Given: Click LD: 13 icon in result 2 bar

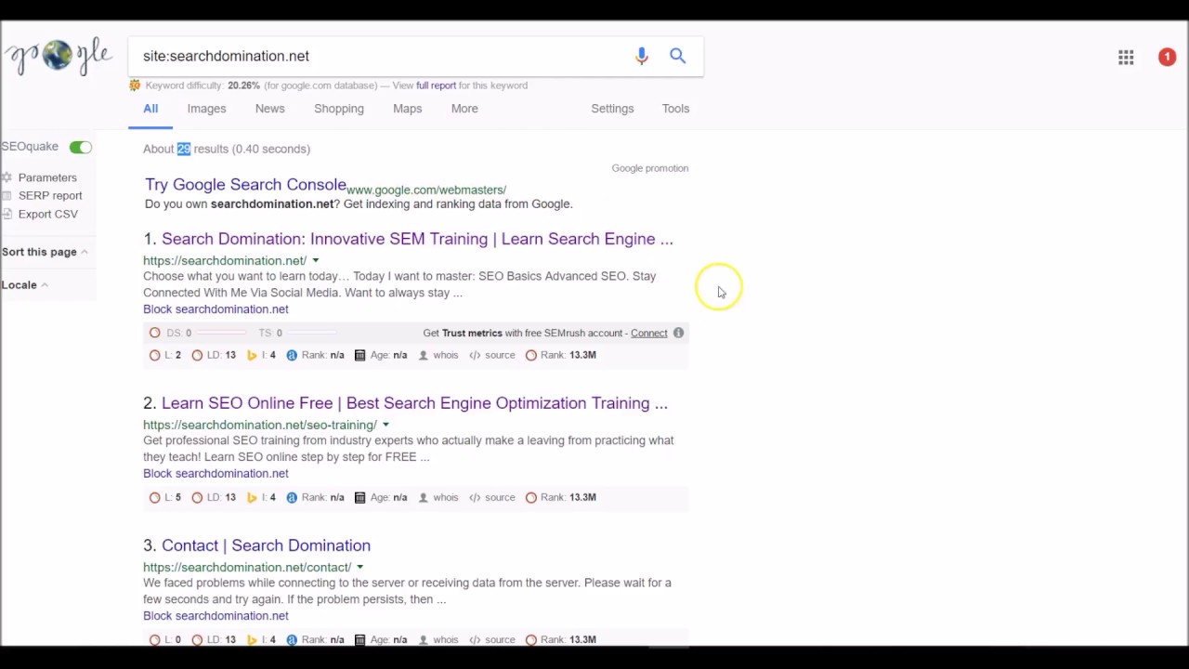Looking at the screenshot, I should coord(197,497).
